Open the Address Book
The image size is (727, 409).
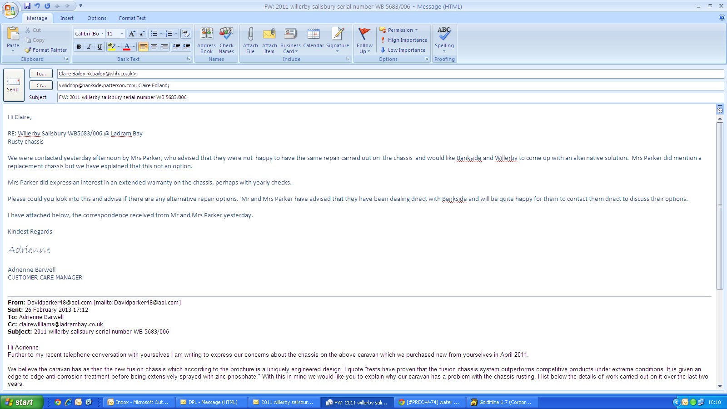click(x=207, y=40)
